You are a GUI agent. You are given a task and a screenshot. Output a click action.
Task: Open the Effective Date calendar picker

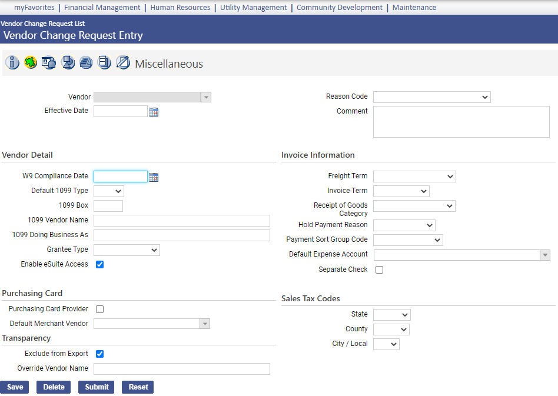tap(154, 112)
